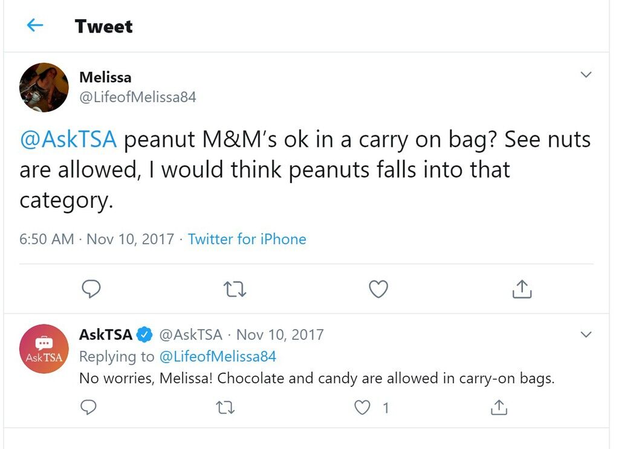619x449 pixels.
Task: Click the AskTSA verified badge
Action: coord(144,335)
